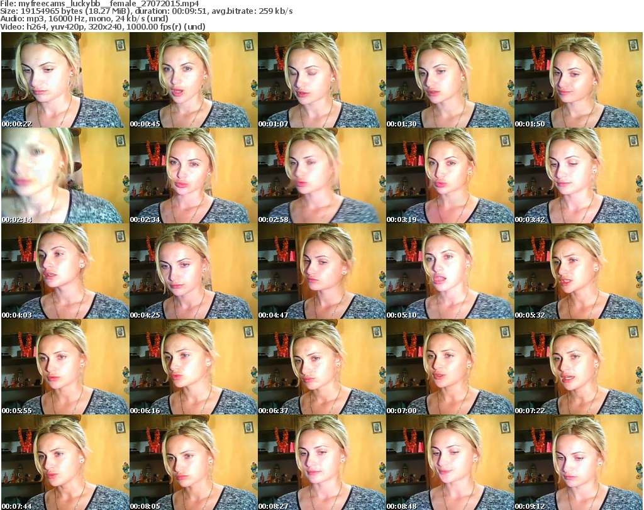Pick the frame marked 00:05:10

coord(450,271)
